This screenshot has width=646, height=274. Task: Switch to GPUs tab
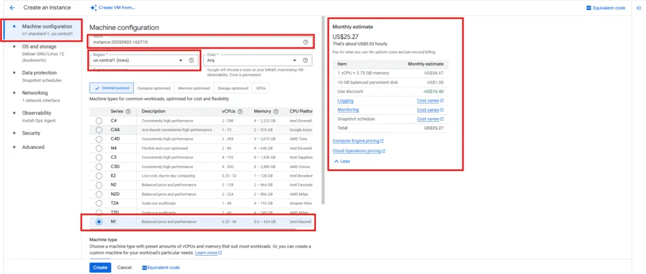tap(261, 88)
